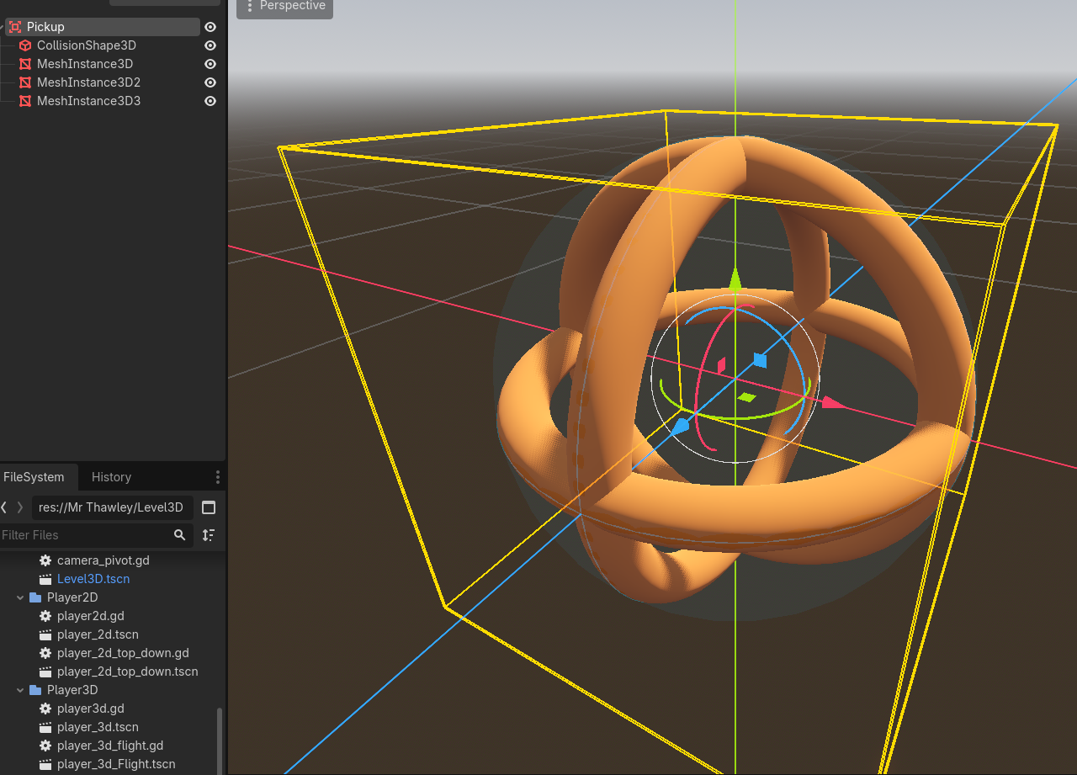Switch to the FileSystem tab
The width and height of the screenshot is (1077, 775).
(34, 477)
